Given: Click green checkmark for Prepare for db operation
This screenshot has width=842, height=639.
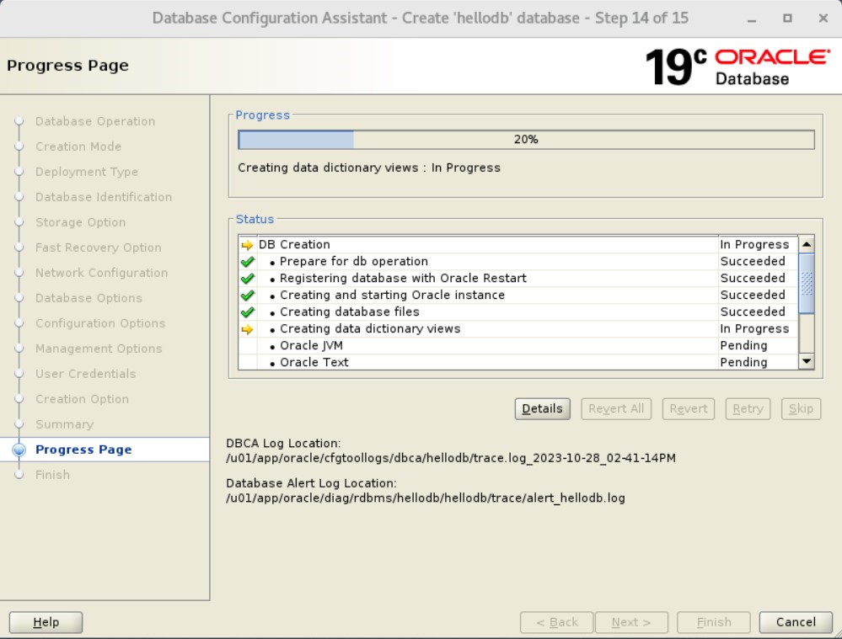Looking at the screenshot, I should [248, 262].
